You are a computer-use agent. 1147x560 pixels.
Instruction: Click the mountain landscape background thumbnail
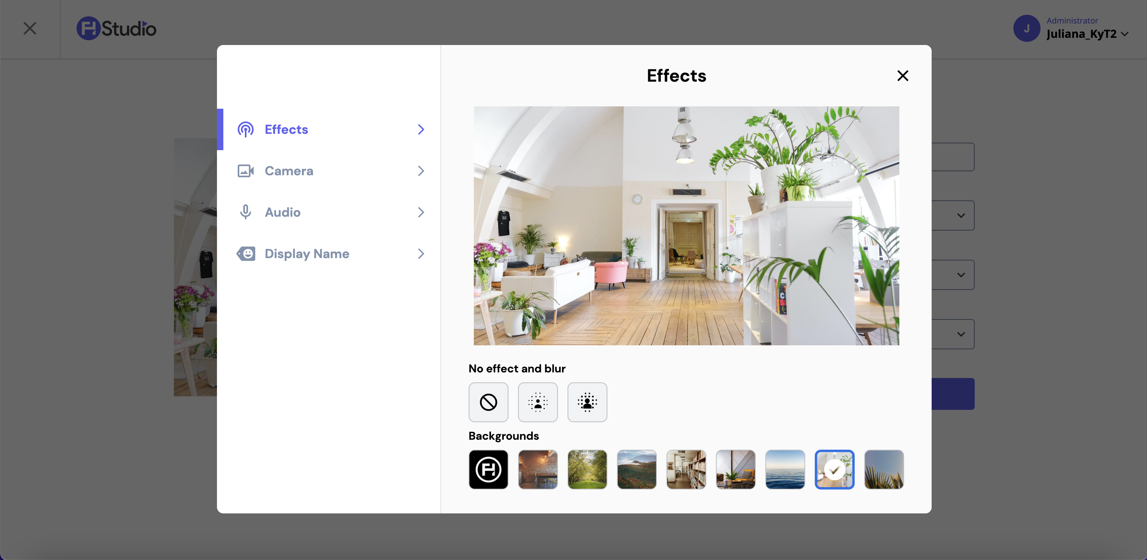(637, 470)
